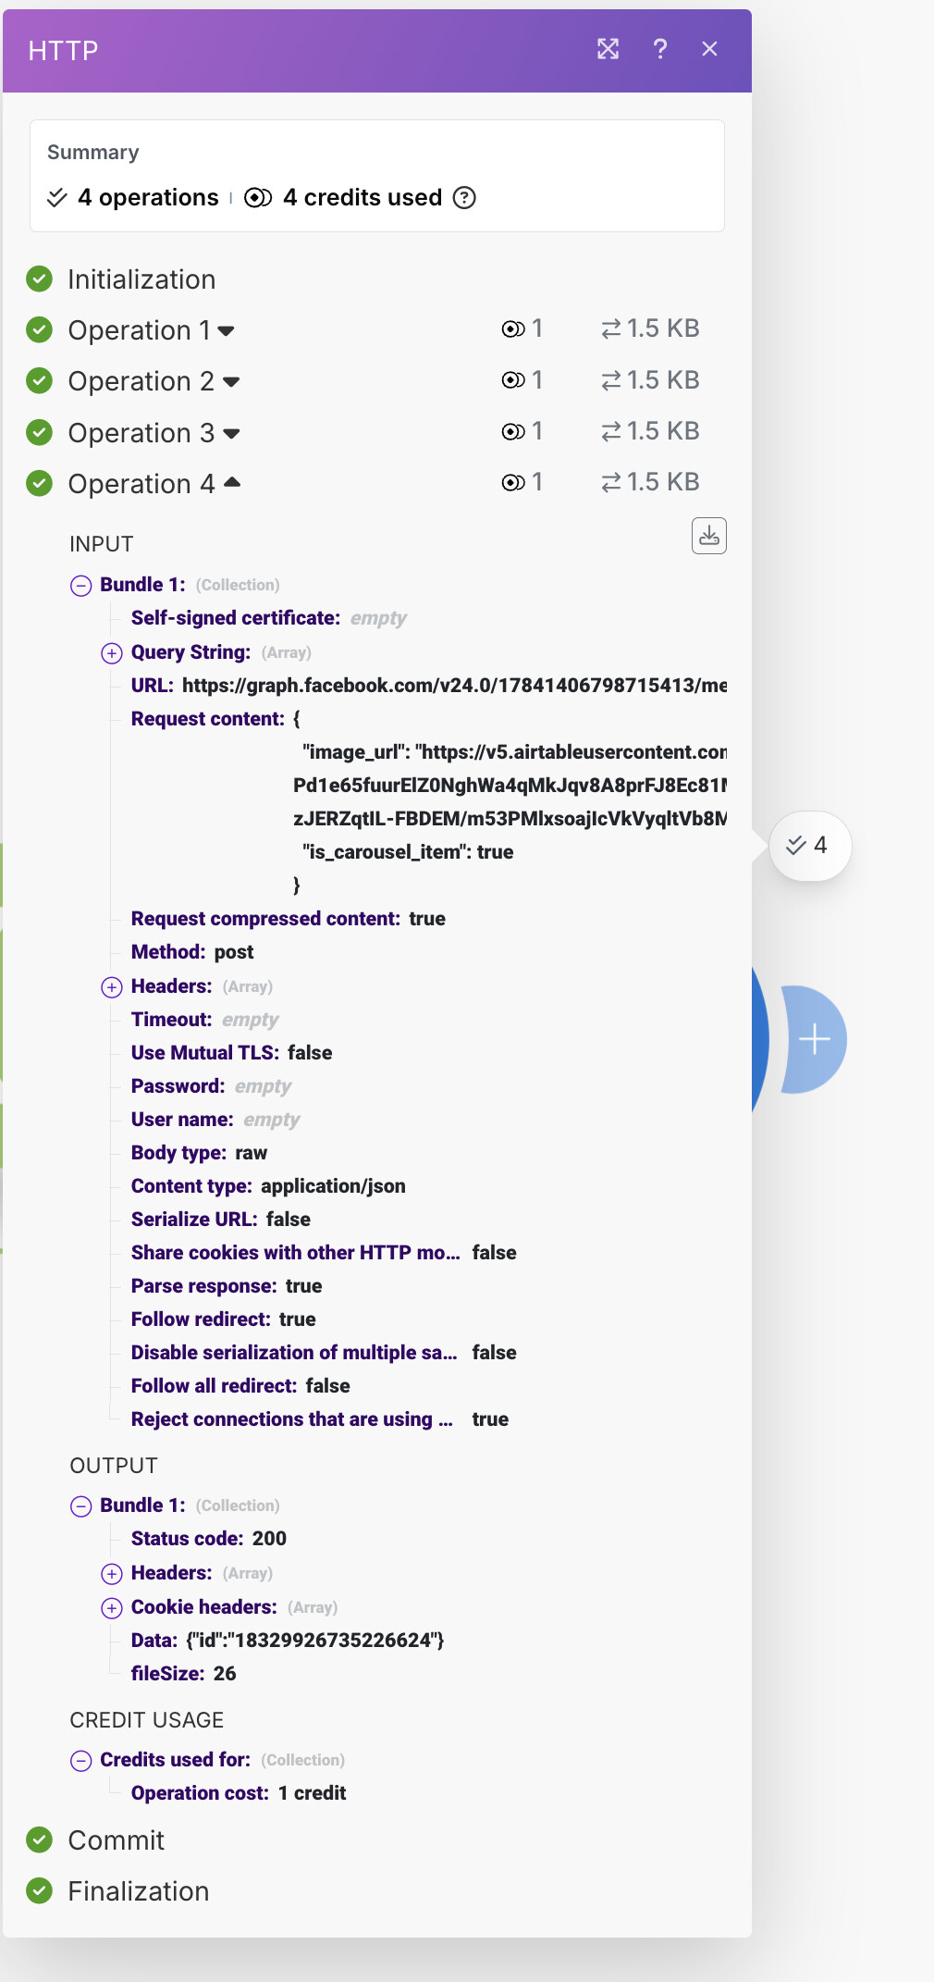Expand Operation 3 details
This screenshot has height=1982, width=934.
point(231,433)
